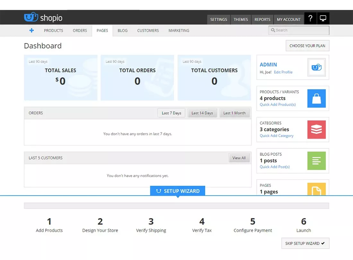Click the yellow pages document icon
The height and width of the screenshot is (260, 353).
click(x=316, y=189)
